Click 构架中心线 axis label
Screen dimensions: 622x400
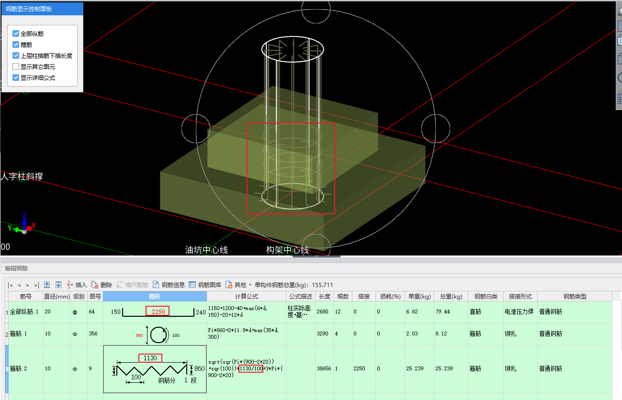pos(287,250)
